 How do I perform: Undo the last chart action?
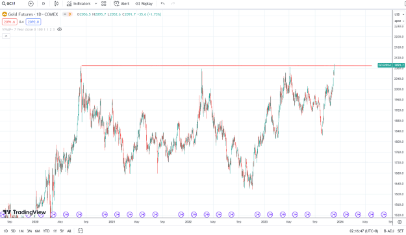(x=162, y=4)
